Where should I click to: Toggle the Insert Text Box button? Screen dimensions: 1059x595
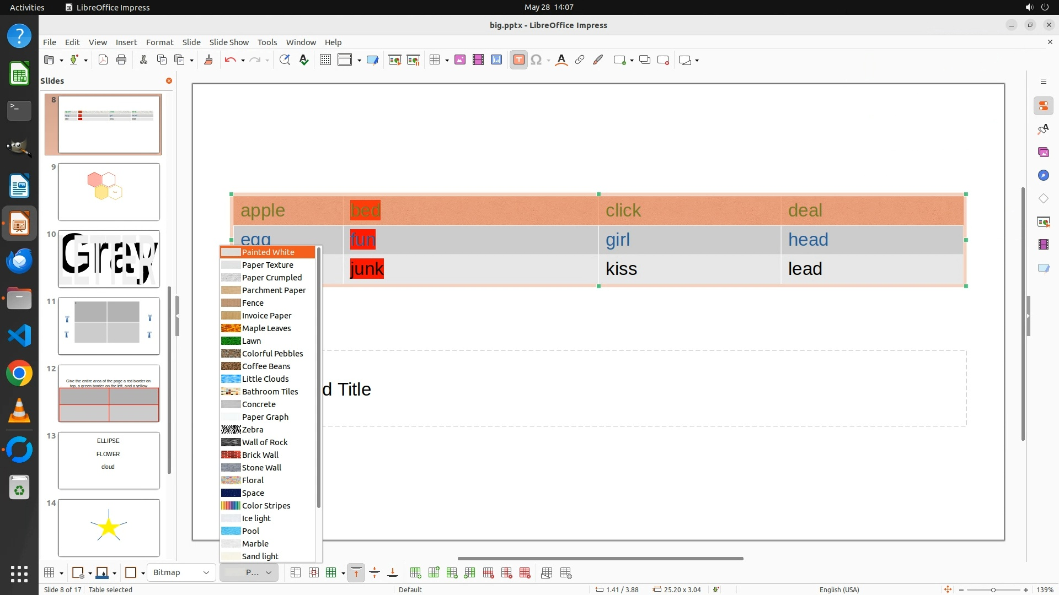(x=518, y=60)
